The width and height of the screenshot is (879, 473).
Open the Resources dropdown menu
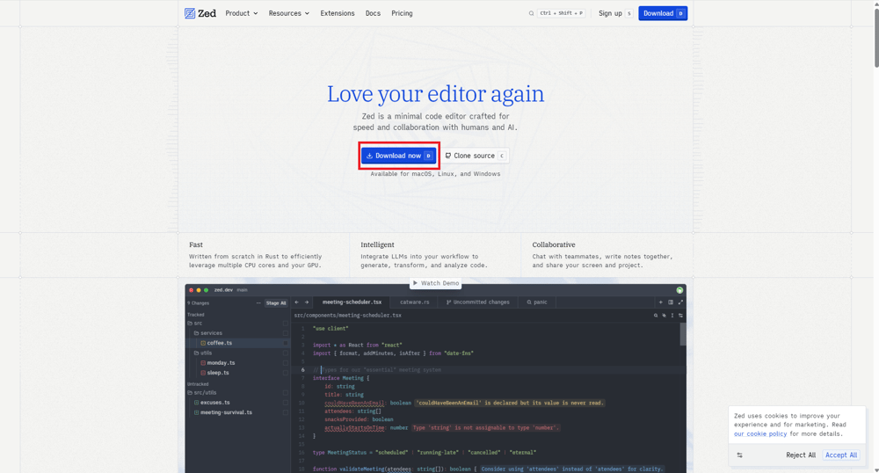pos(289,13)
